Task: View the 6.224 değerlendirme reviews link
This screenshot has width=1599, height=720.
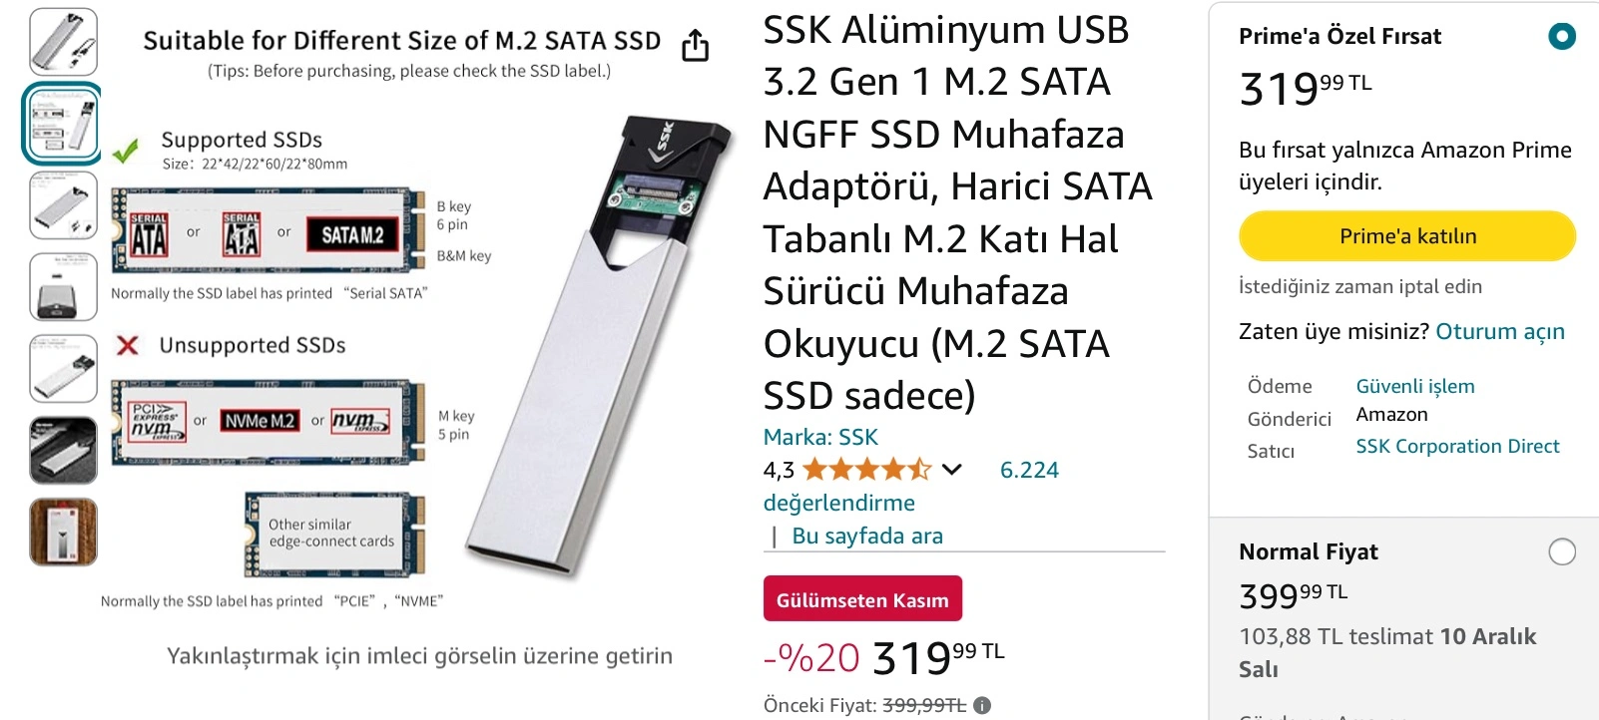Action: tap(910, 486)
